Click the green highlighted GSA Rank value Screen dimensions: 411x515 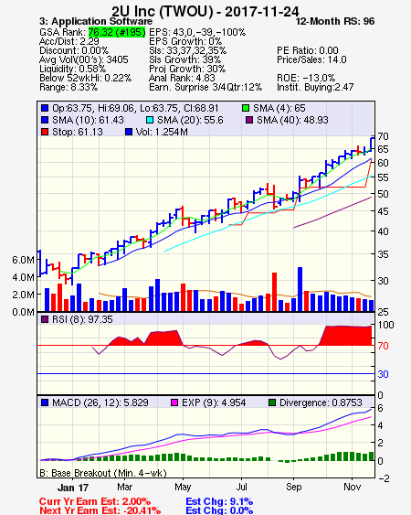click(117, 32)
